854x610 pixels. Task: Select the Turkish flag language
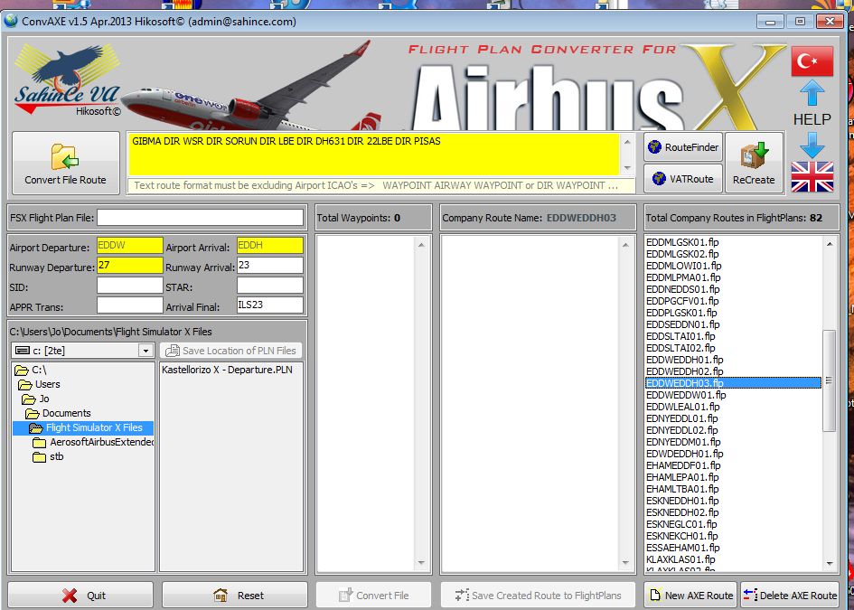point(812,61)
